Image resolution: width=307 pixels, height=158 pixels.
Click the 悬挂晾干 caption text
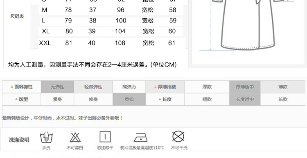[x=105, y=148]
